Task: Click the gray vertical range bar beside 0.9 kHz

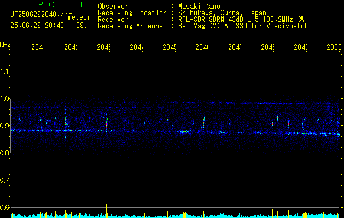Action: pyautogui.click(x=10, y=125)
